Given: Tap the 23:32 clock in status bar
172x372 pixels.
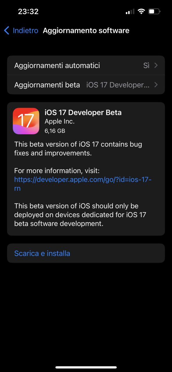Looking at the screenshot, I should (x=28, y=12).
